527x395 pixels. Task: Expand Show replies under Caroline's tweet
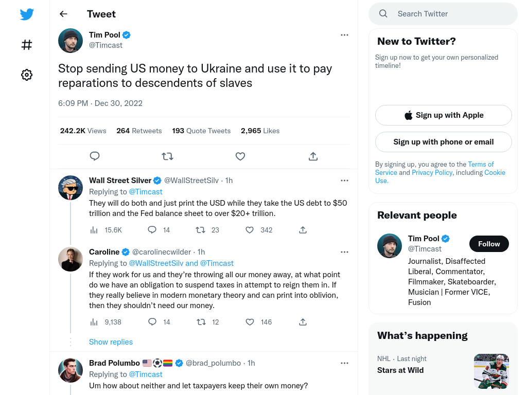111,342
